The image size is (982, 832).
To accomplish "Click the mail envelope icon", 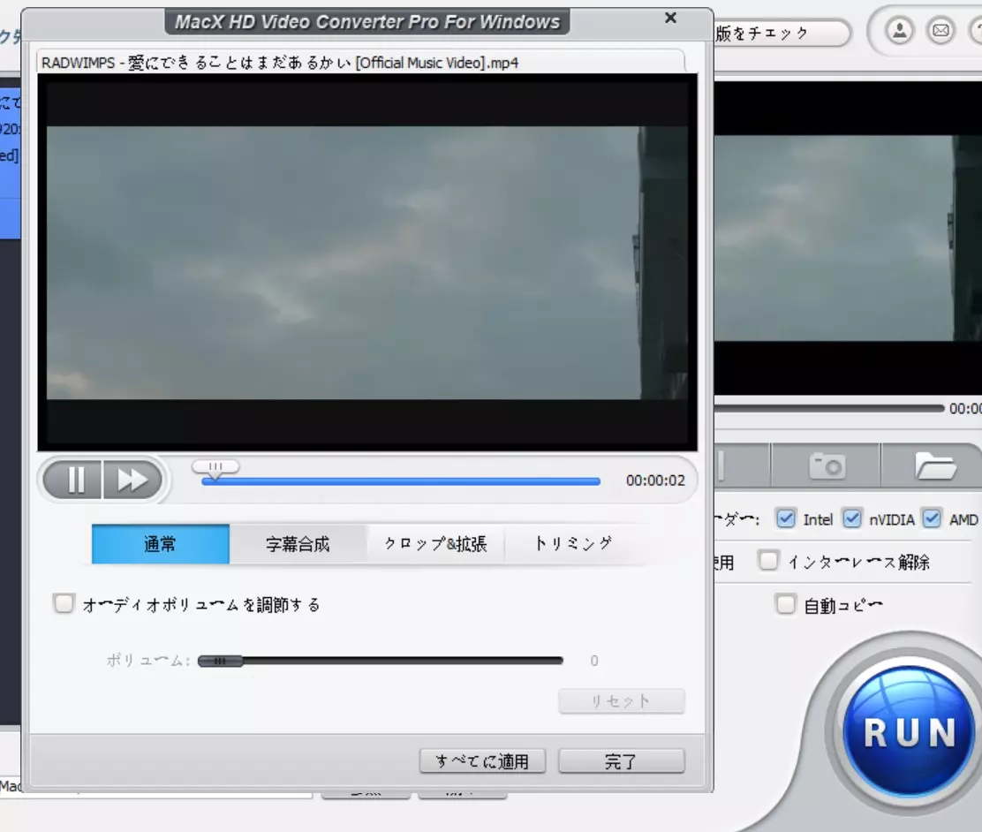I will pyautogui.click(x=940, y=31).
